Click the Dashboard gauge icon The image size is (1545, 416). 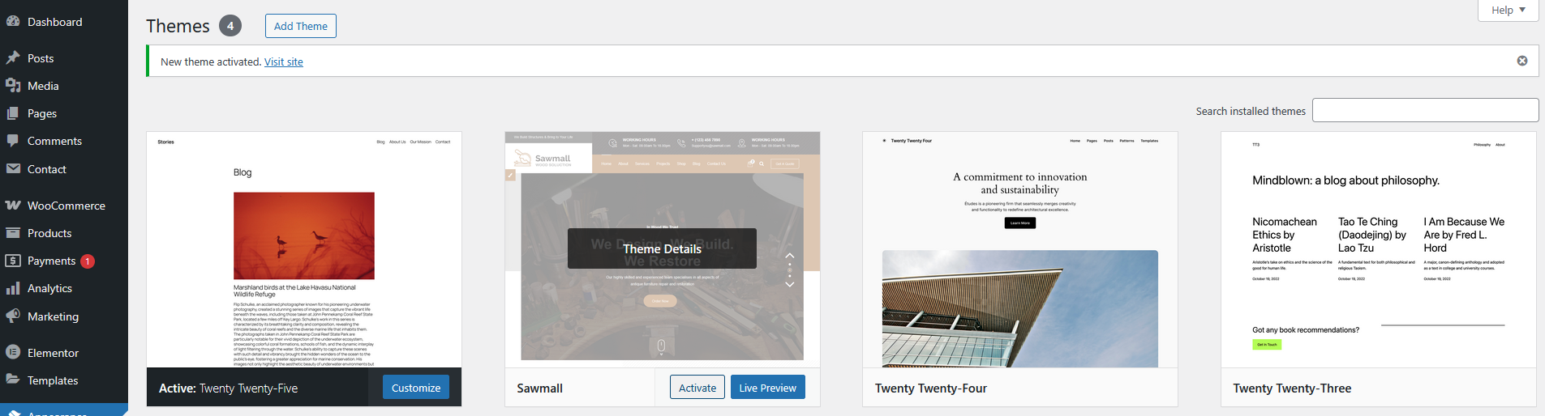click(13, 22)
